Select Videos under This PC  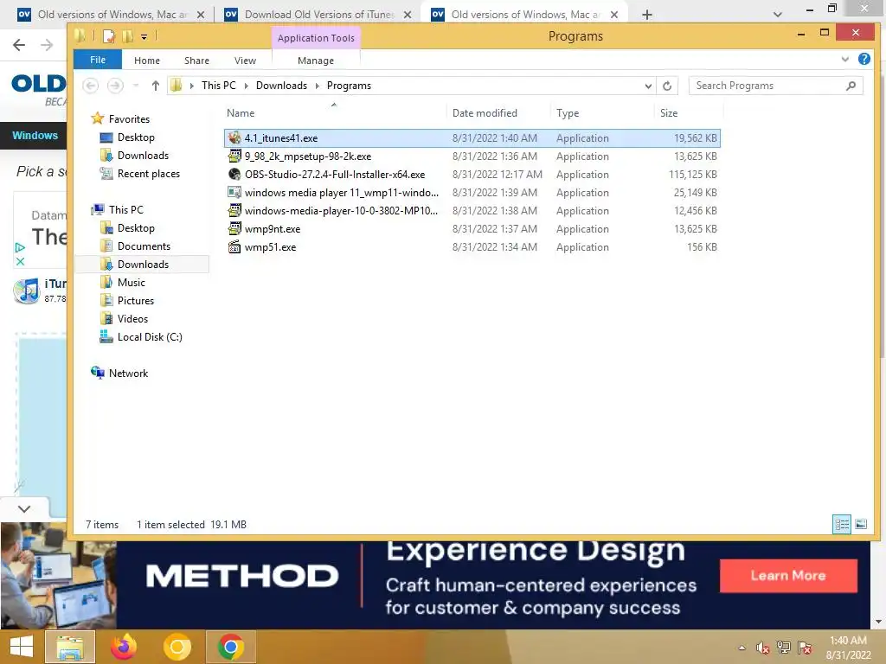coord(132,318)
